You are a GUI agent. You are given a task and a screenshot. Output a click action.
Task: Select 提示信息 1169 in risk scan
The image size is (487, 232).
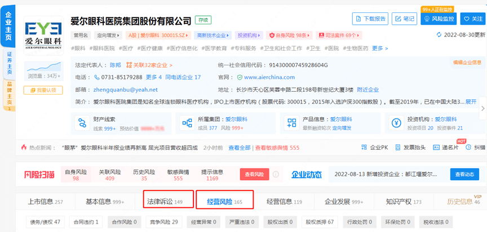click(212, 175)
